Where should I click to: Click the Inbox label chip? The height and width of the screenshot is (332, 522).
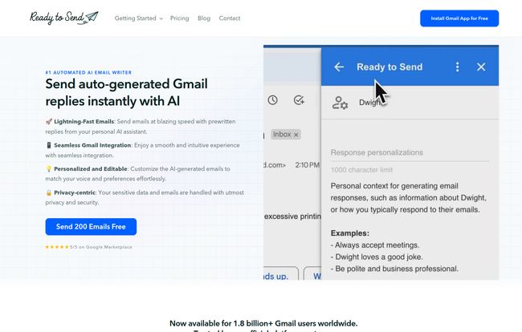(x=286, y=134)
